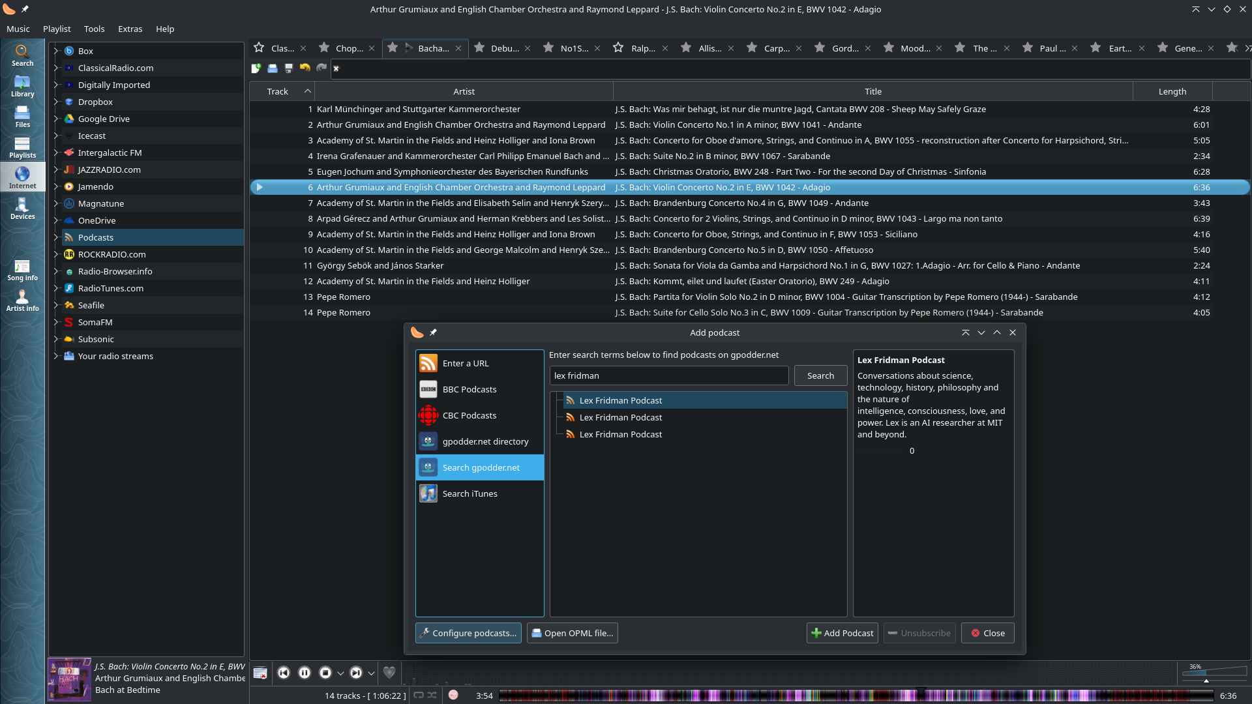Toggle the love heart button
1252x704 pixels.
pos(389,673)
